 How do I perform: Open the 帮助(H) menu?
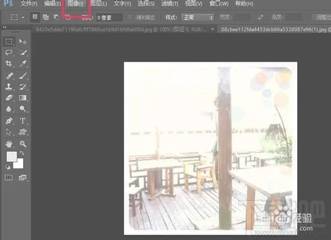pos(244,4)
